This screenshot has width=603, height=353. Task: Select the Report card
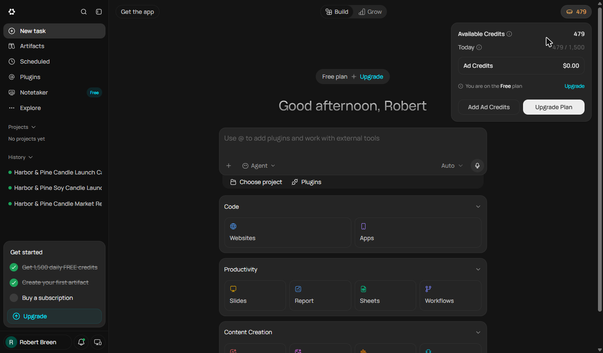[x=320, y=295]
